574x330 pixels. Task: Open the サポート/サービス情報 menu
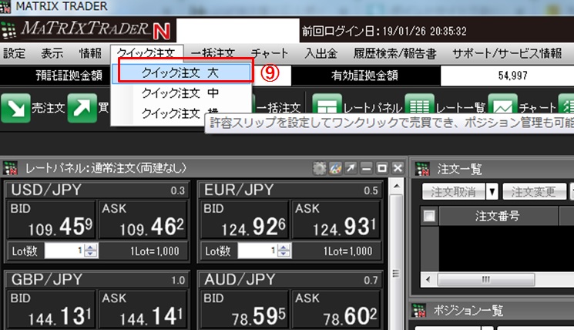point(507,53)
